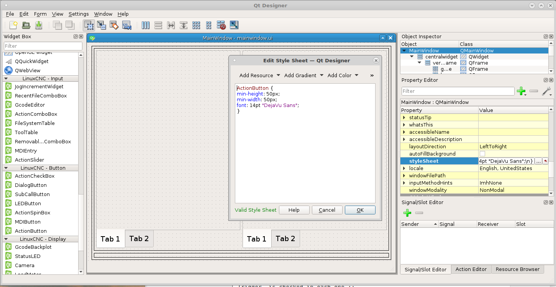556x287 pixels.
Task: Select the Edit Signals/Slots mode icon
Action: click(102, 25)
